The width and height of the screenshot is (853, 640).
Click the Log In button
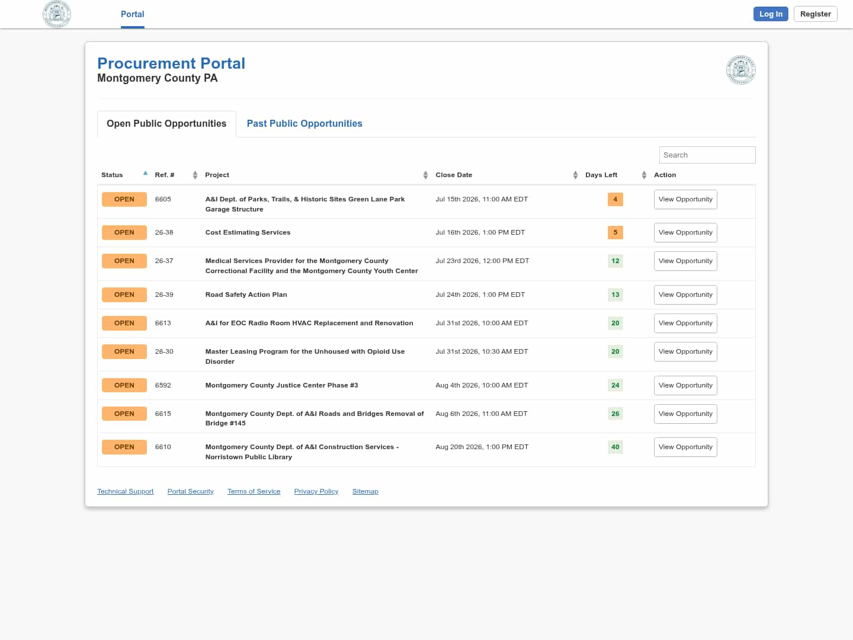coord(771,14)
